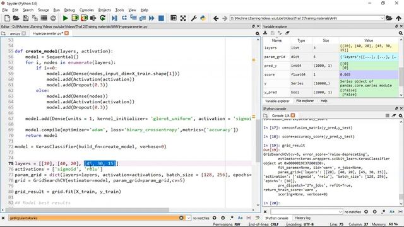Open the param_grid dict value cell
404x227 pixels.
click(x=369, y=57)
